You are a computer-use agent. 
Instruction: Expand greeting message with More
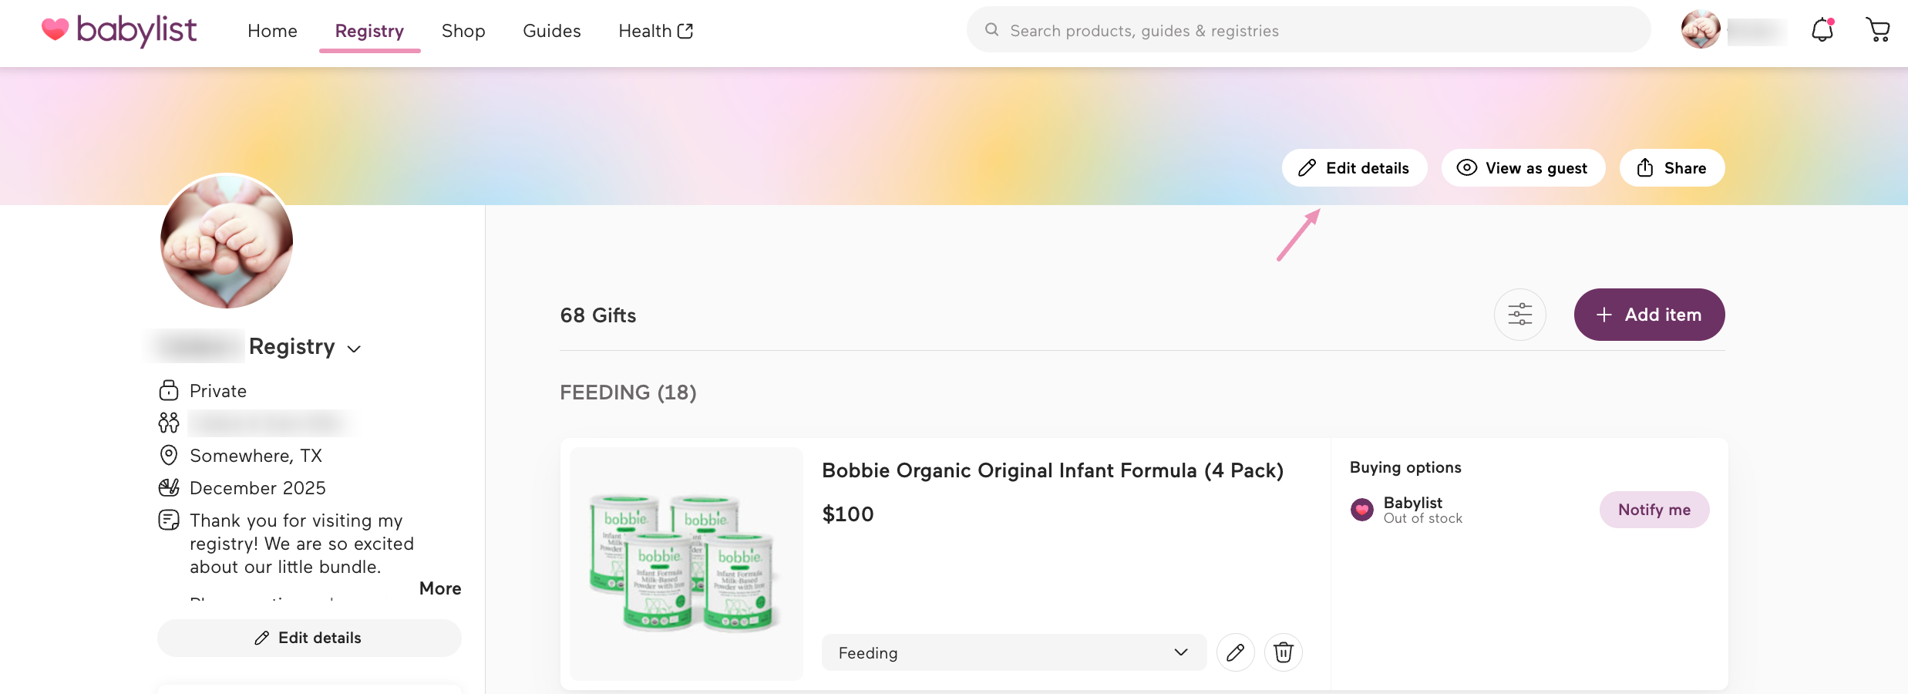click(x=440, y=588)
